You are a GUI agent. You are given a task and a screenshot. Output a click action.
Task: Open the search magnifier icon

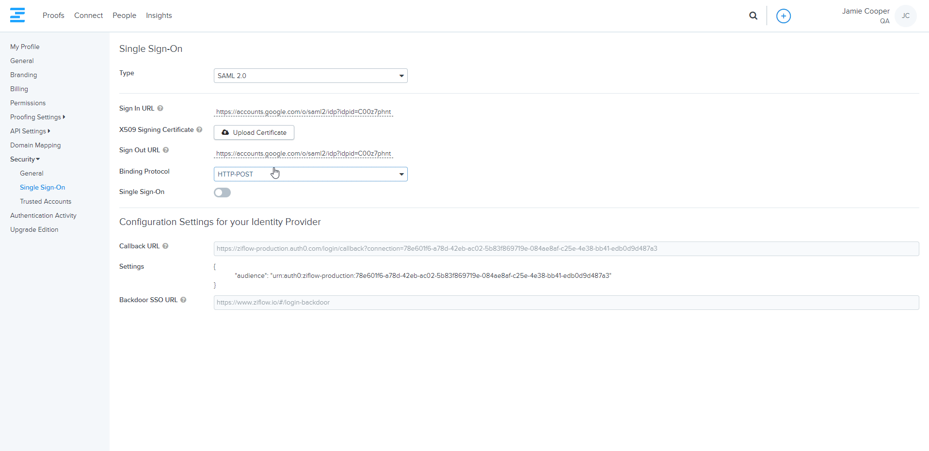pos(753,16)
